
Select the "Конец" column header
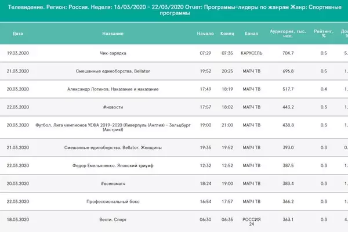[227, 34]
